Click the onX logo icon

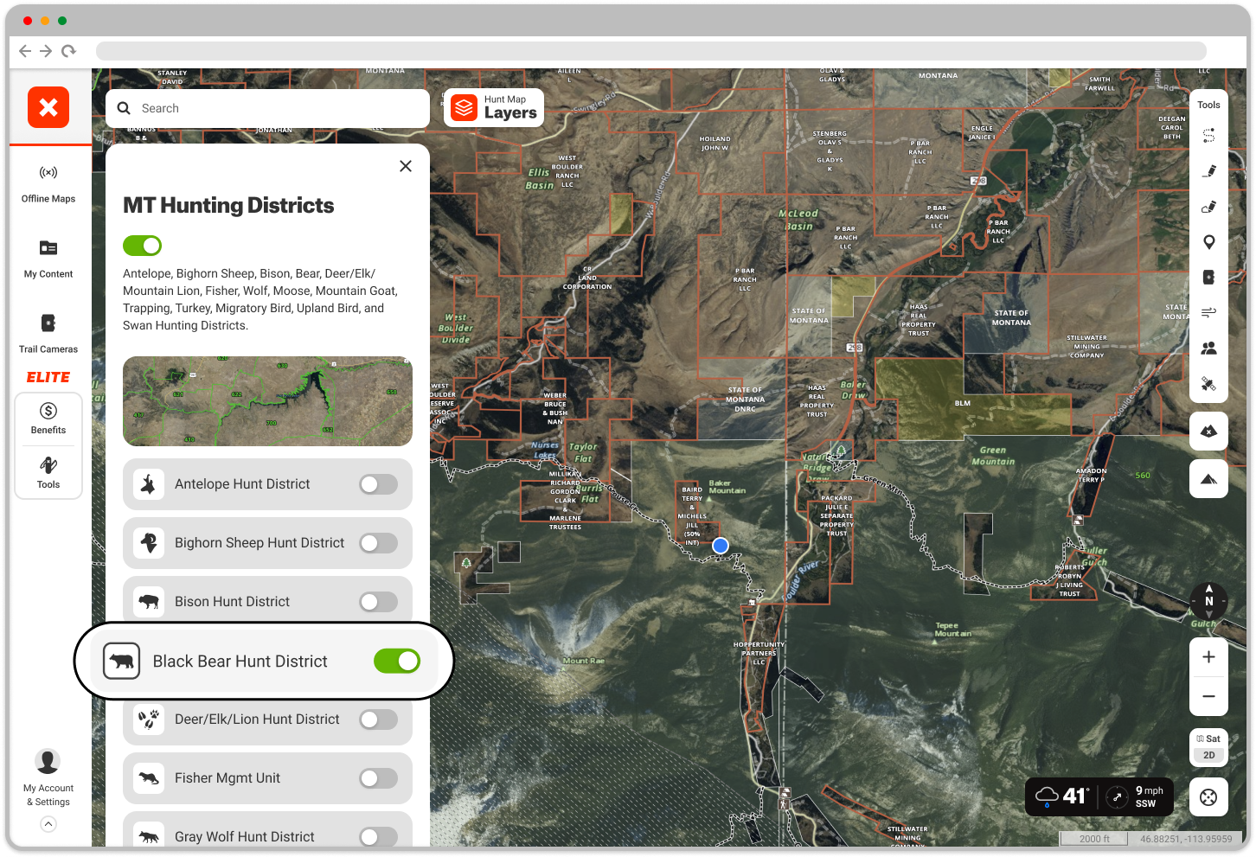tap(48, 107)
